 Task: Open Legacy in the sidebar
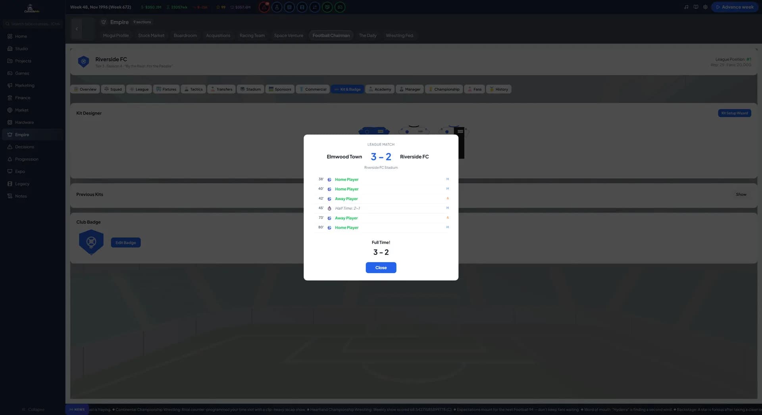33,184
